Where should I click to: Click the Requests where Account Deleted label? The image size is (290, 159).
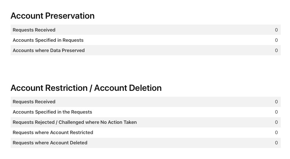[50, 143]
